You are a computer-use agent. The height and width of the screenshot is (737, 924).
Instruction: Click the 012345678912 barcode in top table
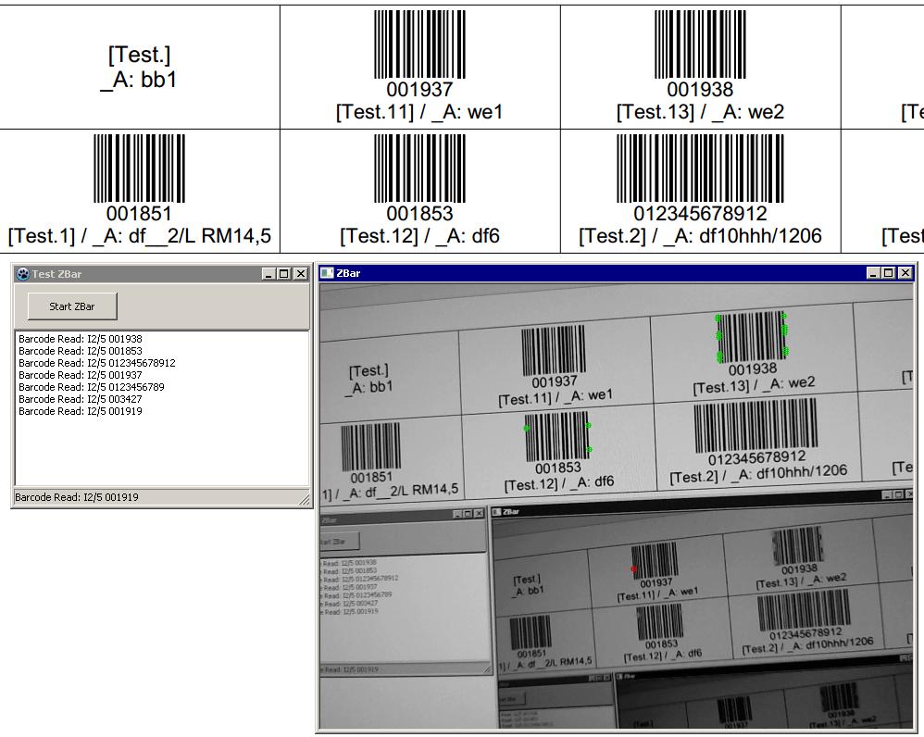(x=700, y=169)
